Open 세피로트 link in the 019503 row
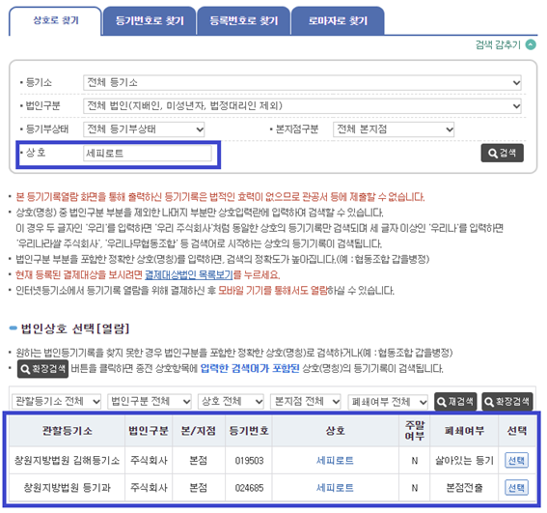 (x=335, y=461)
